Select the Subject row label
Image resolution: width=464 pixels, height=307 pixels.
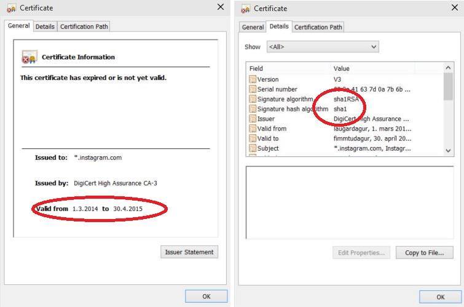point(268,148)
